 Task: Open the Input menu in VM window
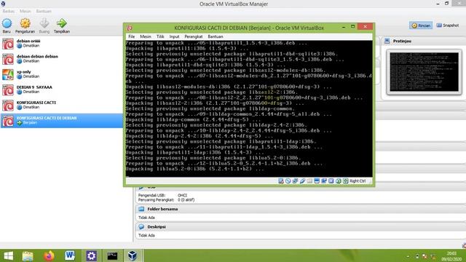click(x=174, y=36)
